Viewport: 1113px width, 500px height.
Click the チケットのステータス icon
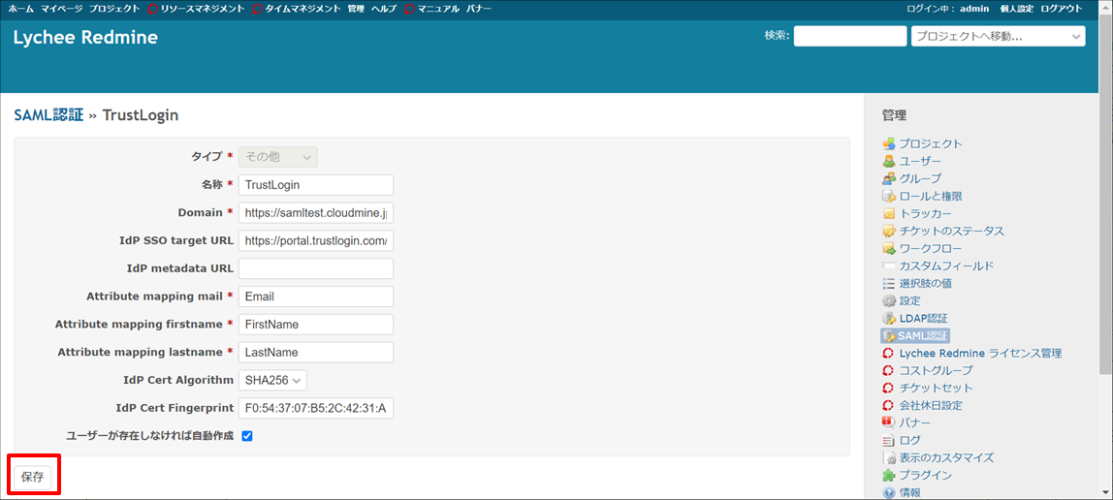click(x=888, y=232)
